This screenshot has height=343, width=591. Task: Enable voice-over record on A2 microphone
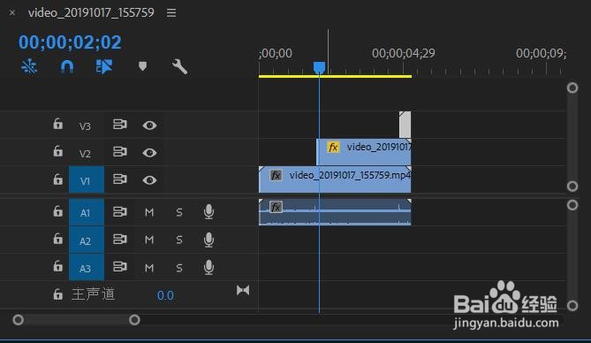pyautogui.click(x=208, y=240)
